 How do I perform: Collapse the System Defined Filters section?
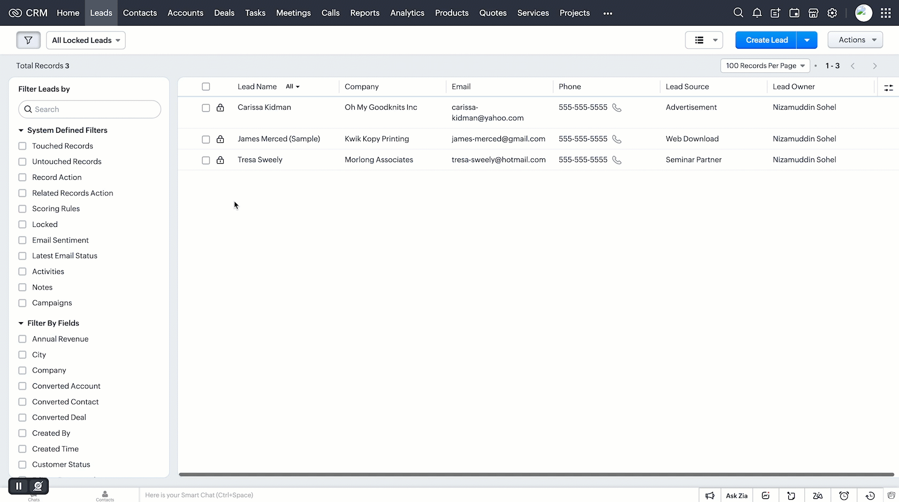21,130
